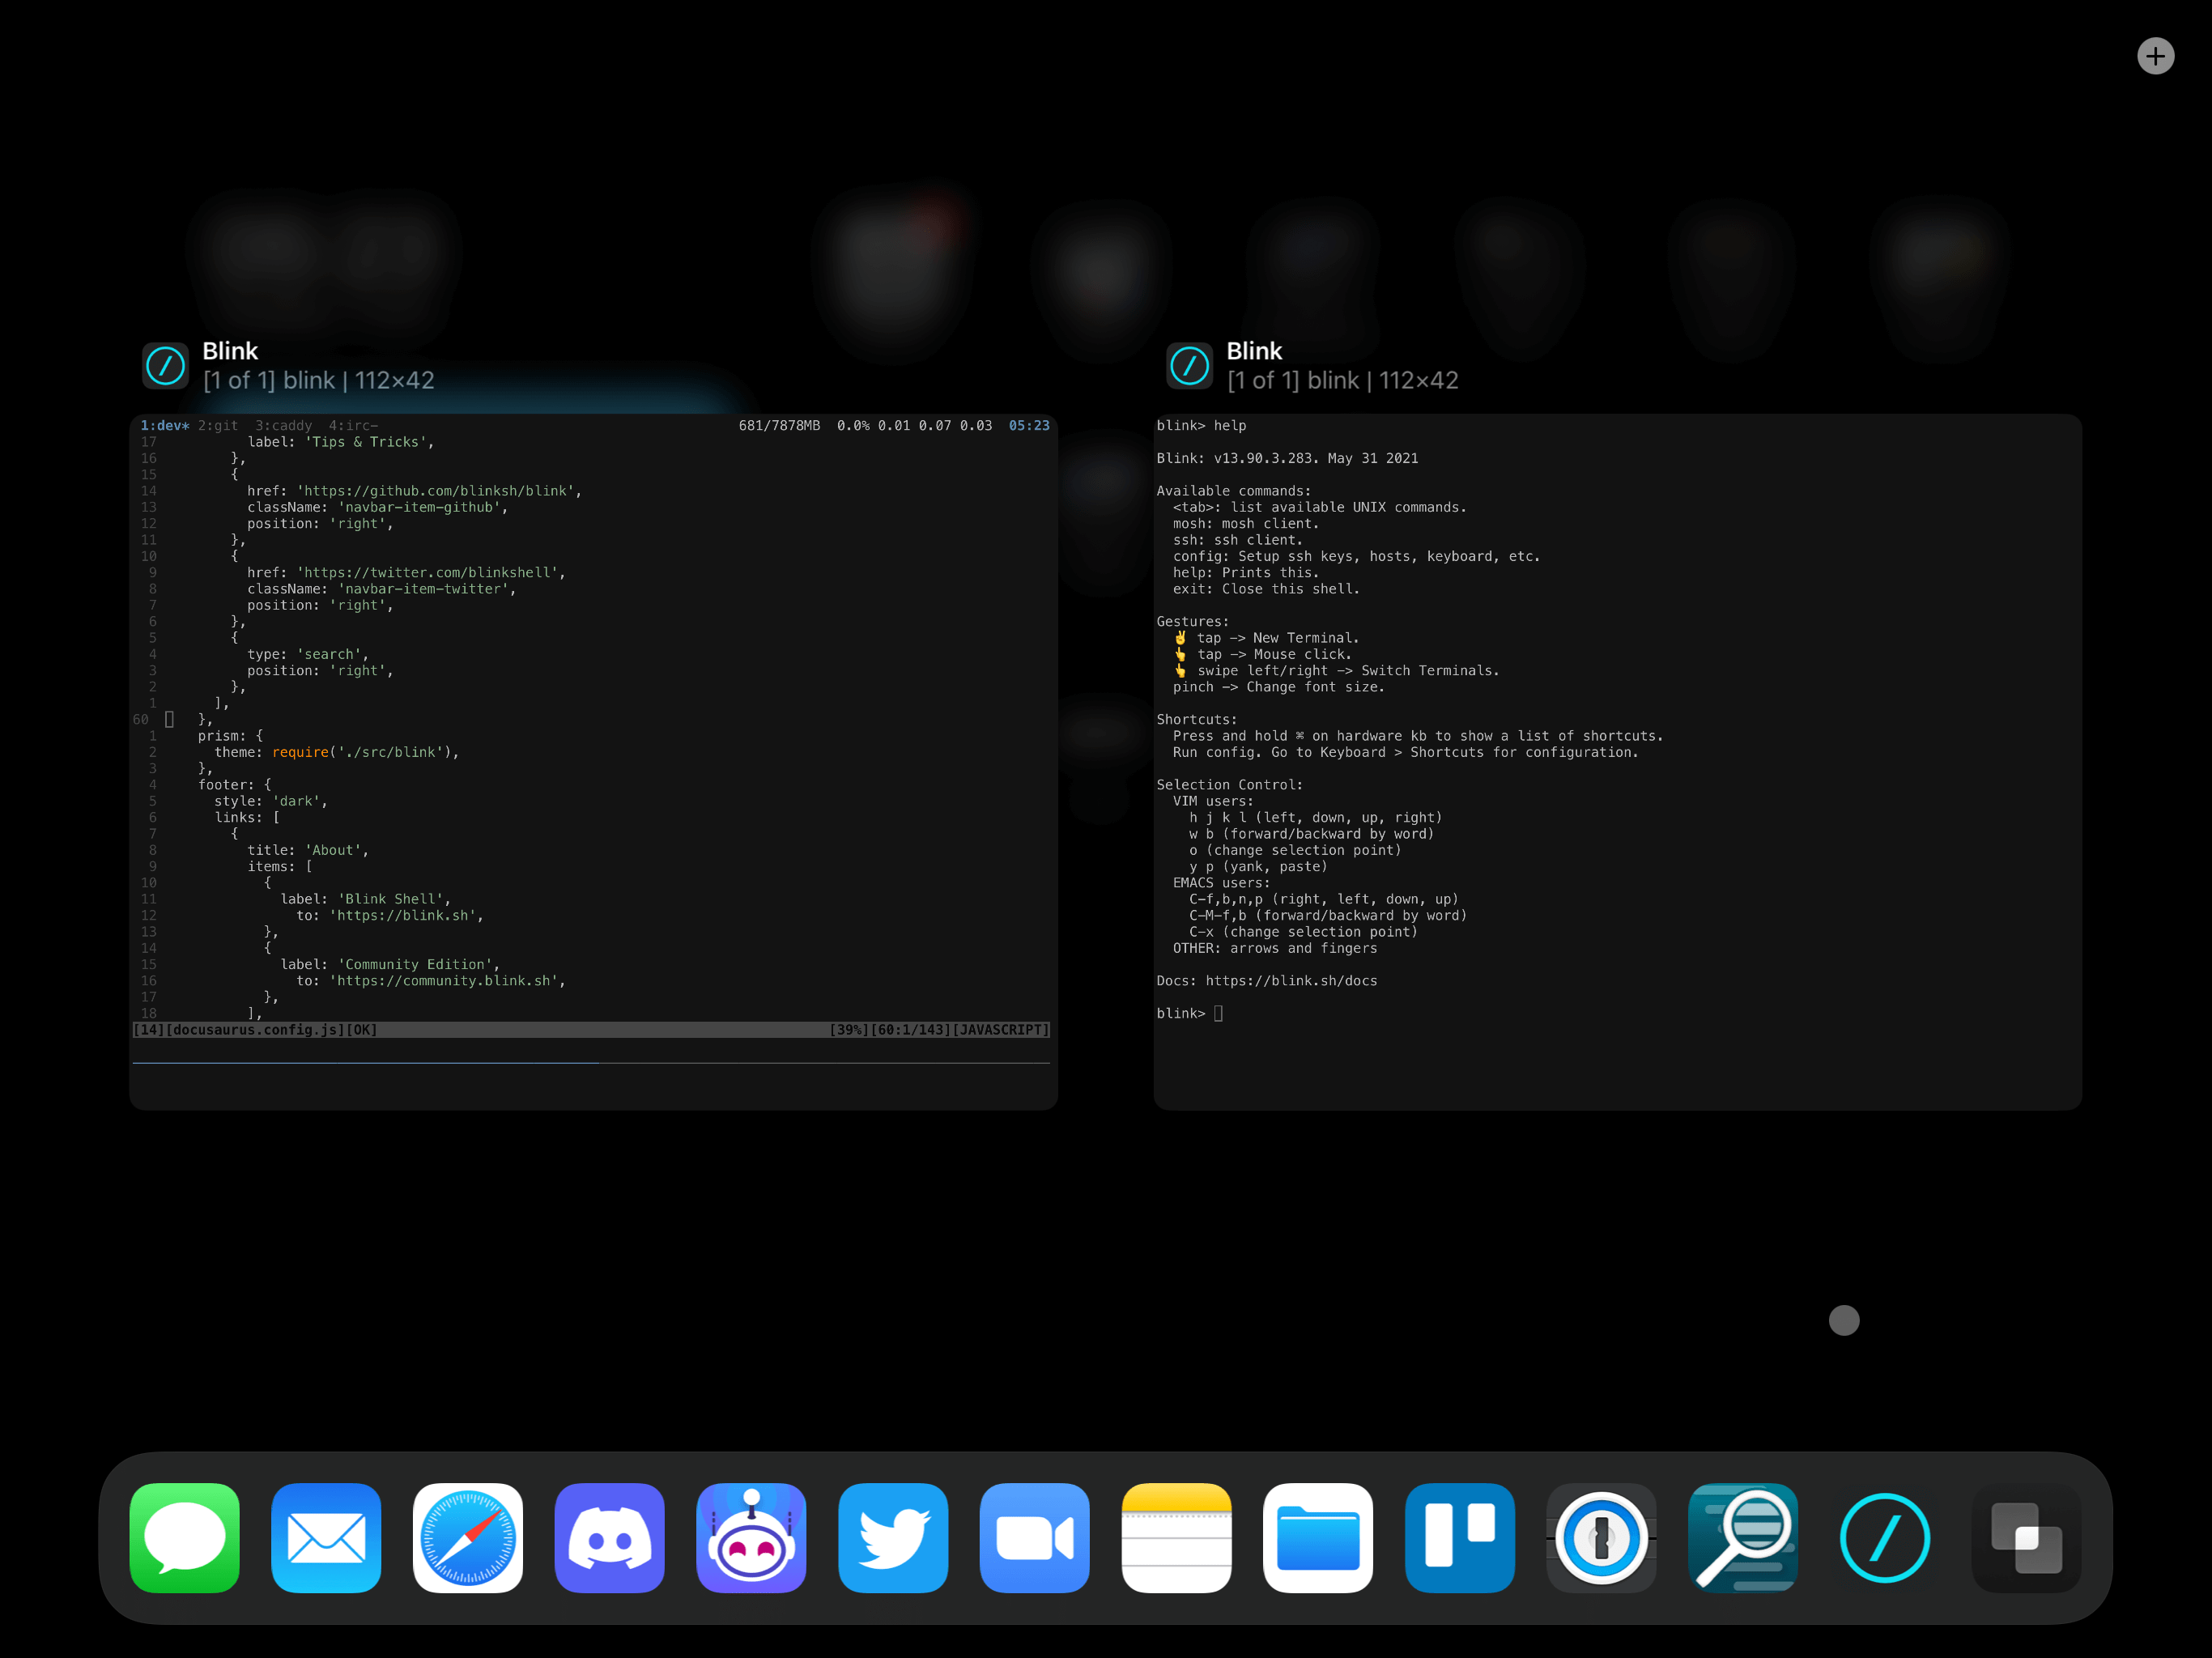
Task: Open the Notes app in the dock
Action: (x=1176, y=1537)
